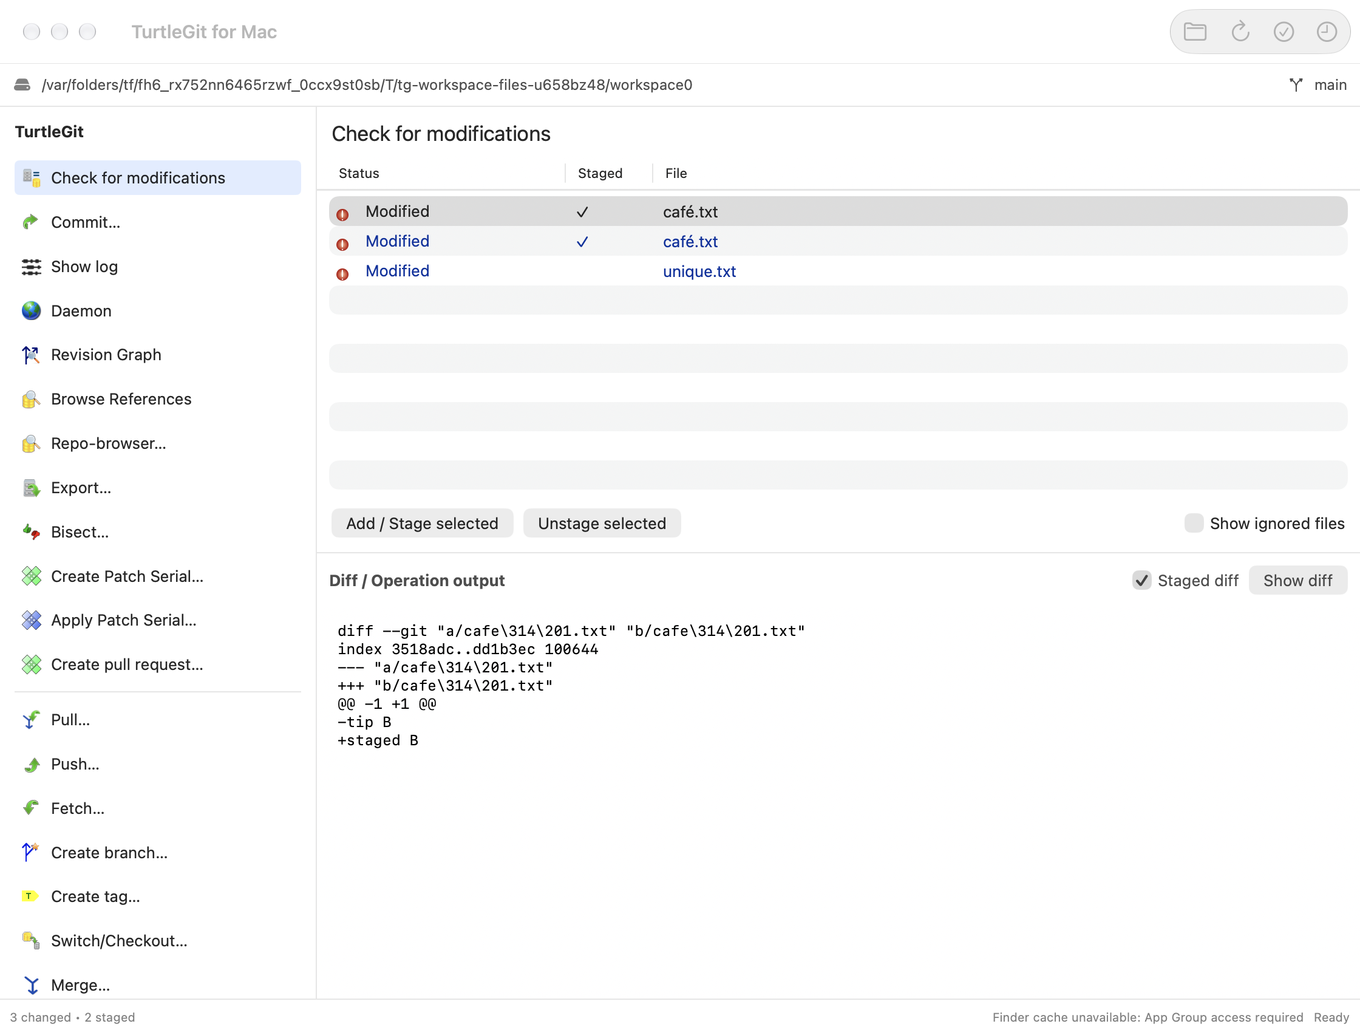Open Fetch... sidebar entry
1360x1035 pixels.
tap(158, 808)
